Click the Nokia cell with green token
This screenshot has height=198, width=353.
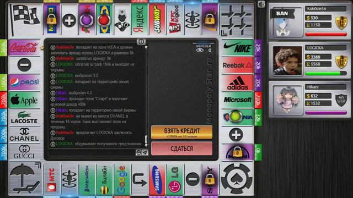point(237,117)
